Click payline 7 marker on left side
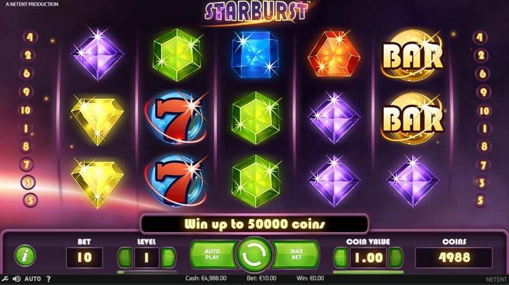Image resolution: width=509 pixels, height=285 pixels. pos(27,164)
